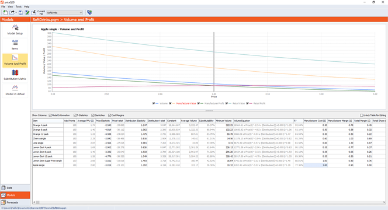Click the New file toolbar icon
This screenshot has height=210, width=388.
(5, 12)
